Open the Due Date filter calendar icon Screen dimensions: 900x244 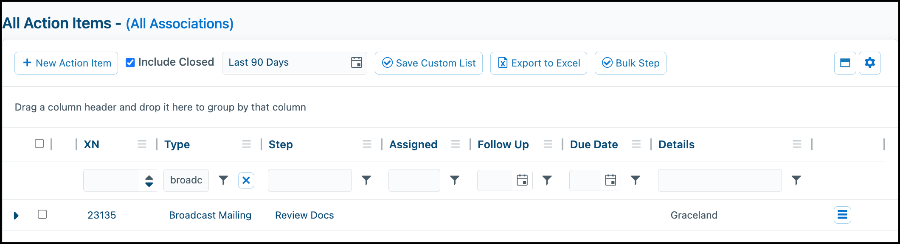click(610, 180)
